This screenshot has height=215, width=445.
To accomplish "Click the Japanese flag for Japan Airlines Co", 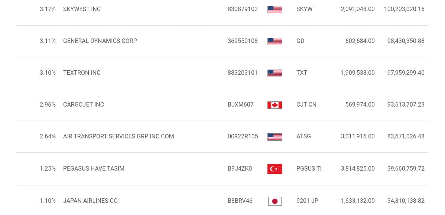I will 275,201.
